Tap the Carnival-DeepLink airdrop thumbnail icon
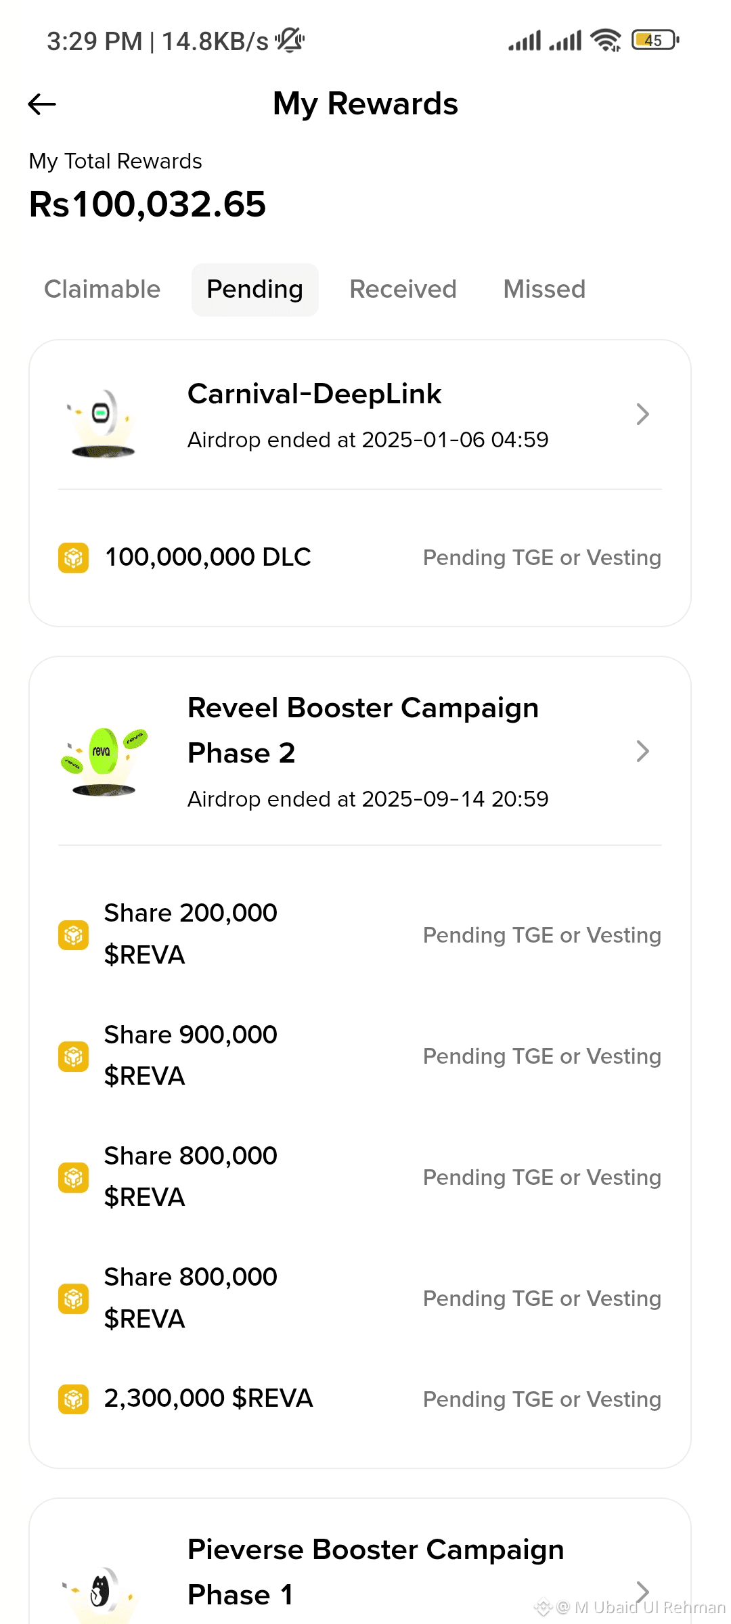This screenshot has height=1624, width=731. pos(102,422)
